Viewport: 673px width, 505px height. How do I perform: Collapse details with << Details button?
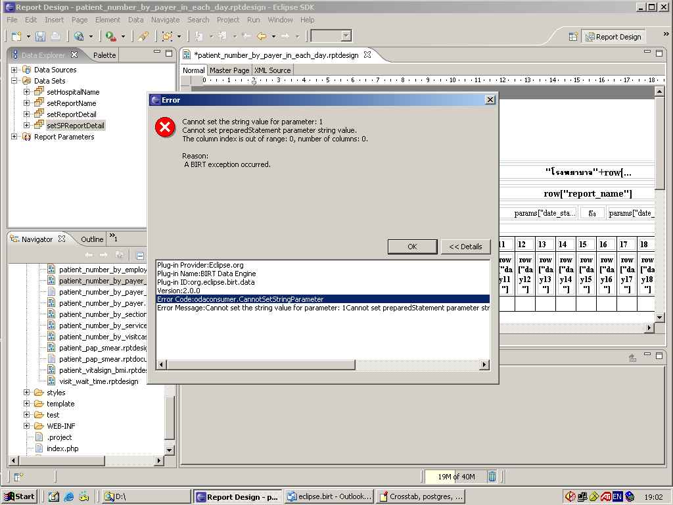[x=465, y=247]
